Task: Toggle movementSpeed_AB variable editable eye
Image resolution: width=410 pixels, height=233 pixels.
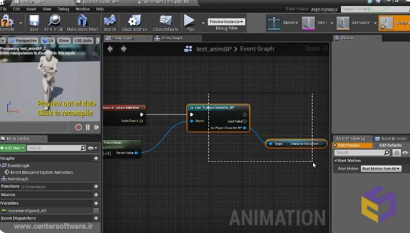Action: point(96,211)
